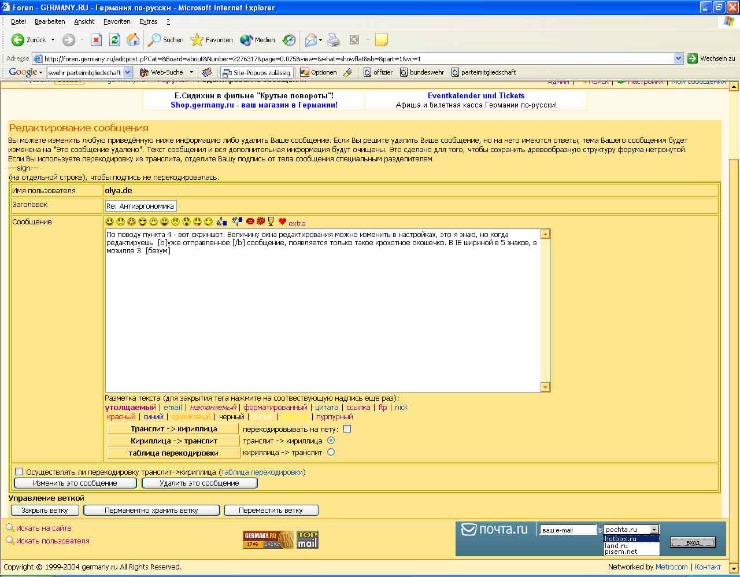Open the Ansicht menu
Image resolution: width=740 pixels, height=577 pixels.
pos(84,21)
